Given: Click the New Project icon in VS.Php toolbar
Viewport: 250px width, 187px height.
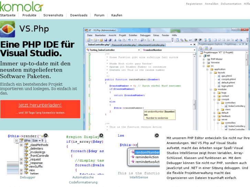Looking at the screenshot, I should 89,40.
